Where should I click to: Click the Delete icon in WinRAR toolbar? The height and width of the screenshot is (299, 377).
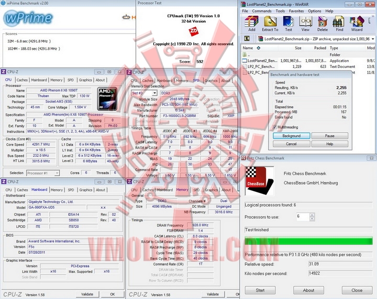point(323,24)
